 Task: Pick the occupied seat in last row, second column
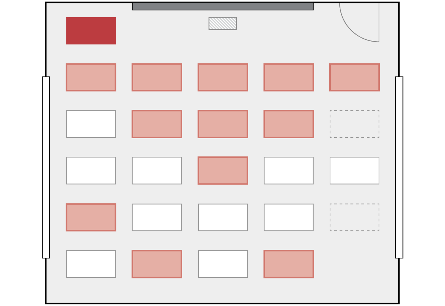(157, 264)
